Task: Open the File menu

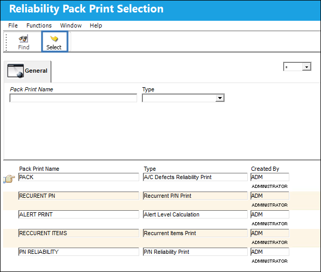Action: (x=13, y=25)
